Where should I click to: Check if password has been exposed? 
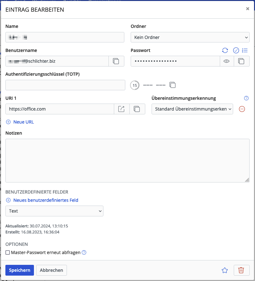(236, 50)
